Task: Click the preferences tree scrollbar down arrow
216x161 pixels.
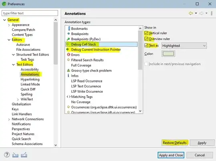Action: coord(56,145)
